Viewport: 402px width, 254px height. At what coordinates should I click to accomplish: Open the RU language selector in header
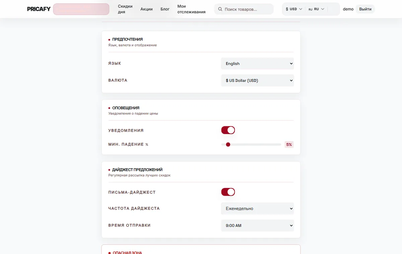coord(317,9)
